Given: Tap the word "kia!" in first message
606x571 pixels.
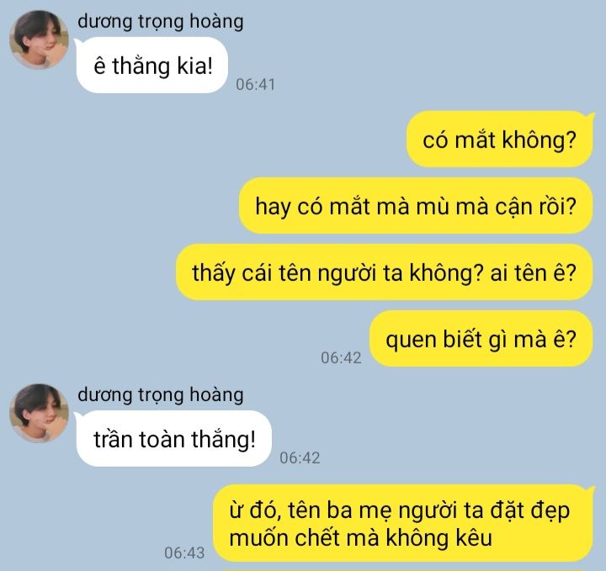Looking at the screenshot, I should pos(194,66).
